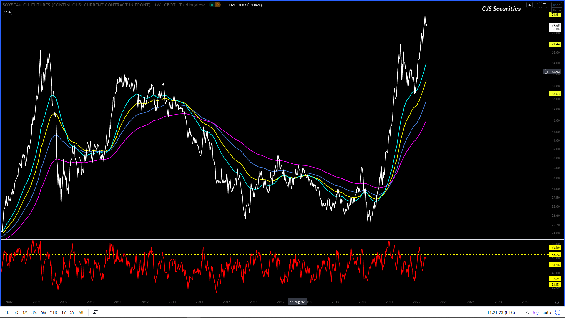Click the 14 Aug '17 date marker
Viewport: 565px width, 318px height.
[x=297, y=302]
